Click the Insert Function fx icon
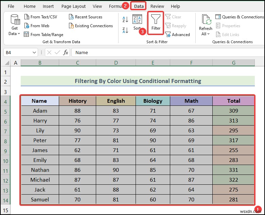The height and width of the screenshot is (215, 265). pos(66,52)
